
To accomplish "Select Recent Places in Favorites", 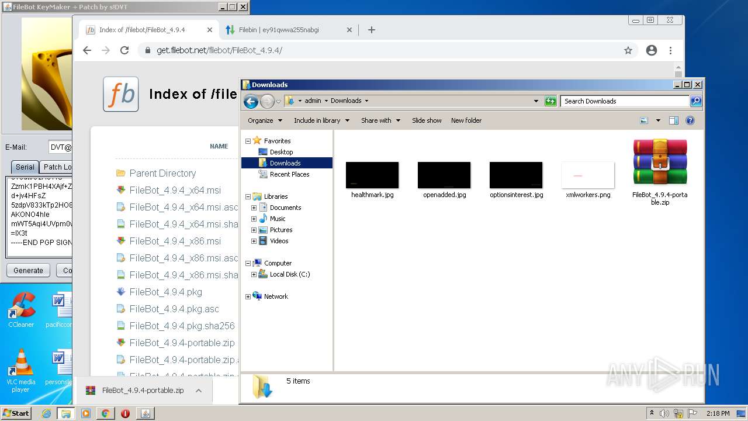I will (x=289, y=174).
